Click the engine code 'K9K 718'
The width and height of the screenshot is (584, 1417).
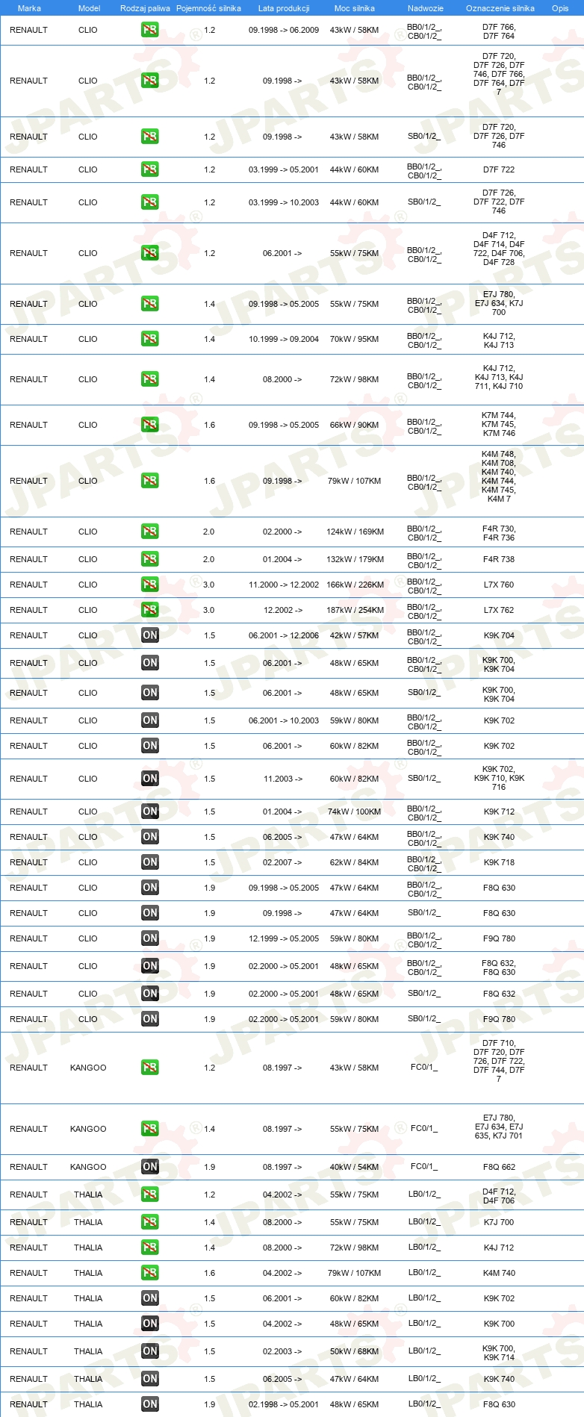tap(499, 862)
